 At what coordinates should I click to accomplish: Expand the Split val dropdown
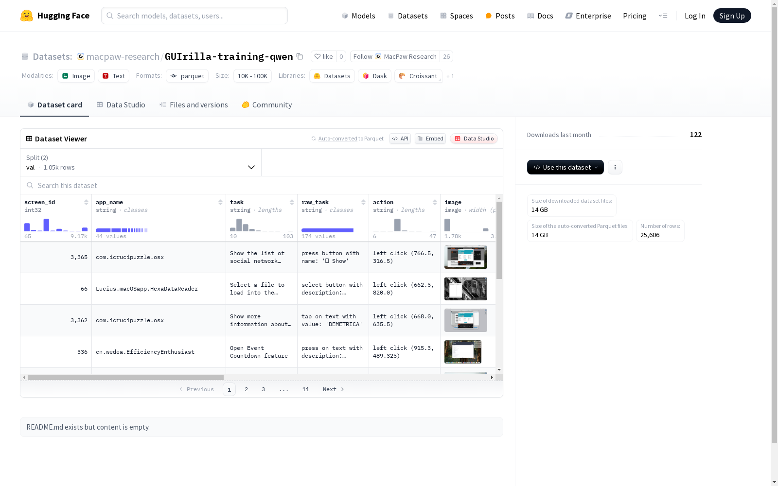coord(141,162)
